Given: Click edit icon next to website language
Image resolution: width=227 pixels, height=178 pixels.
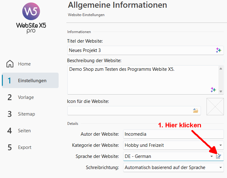Looking at the screenshot, I should (219, 156).
